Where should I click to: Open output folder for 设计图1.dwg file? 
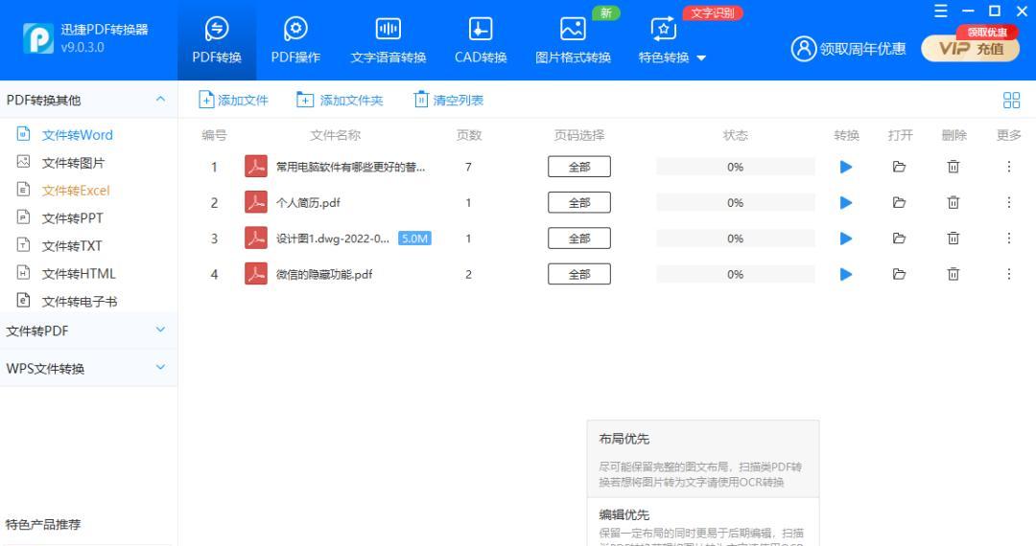pos(899,239)
